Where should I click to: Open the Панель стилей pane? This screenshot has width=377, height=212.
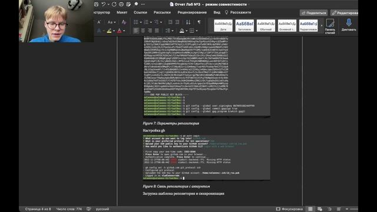330,26
